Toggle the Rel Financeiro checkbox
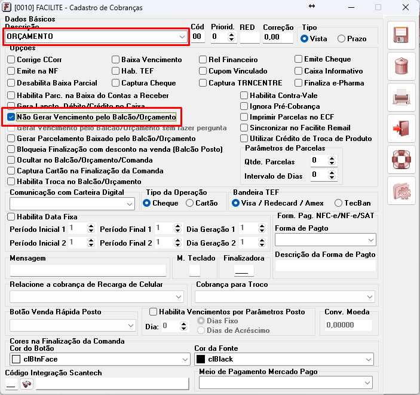The height and width of the screenshot is (395, 420). 203,60
